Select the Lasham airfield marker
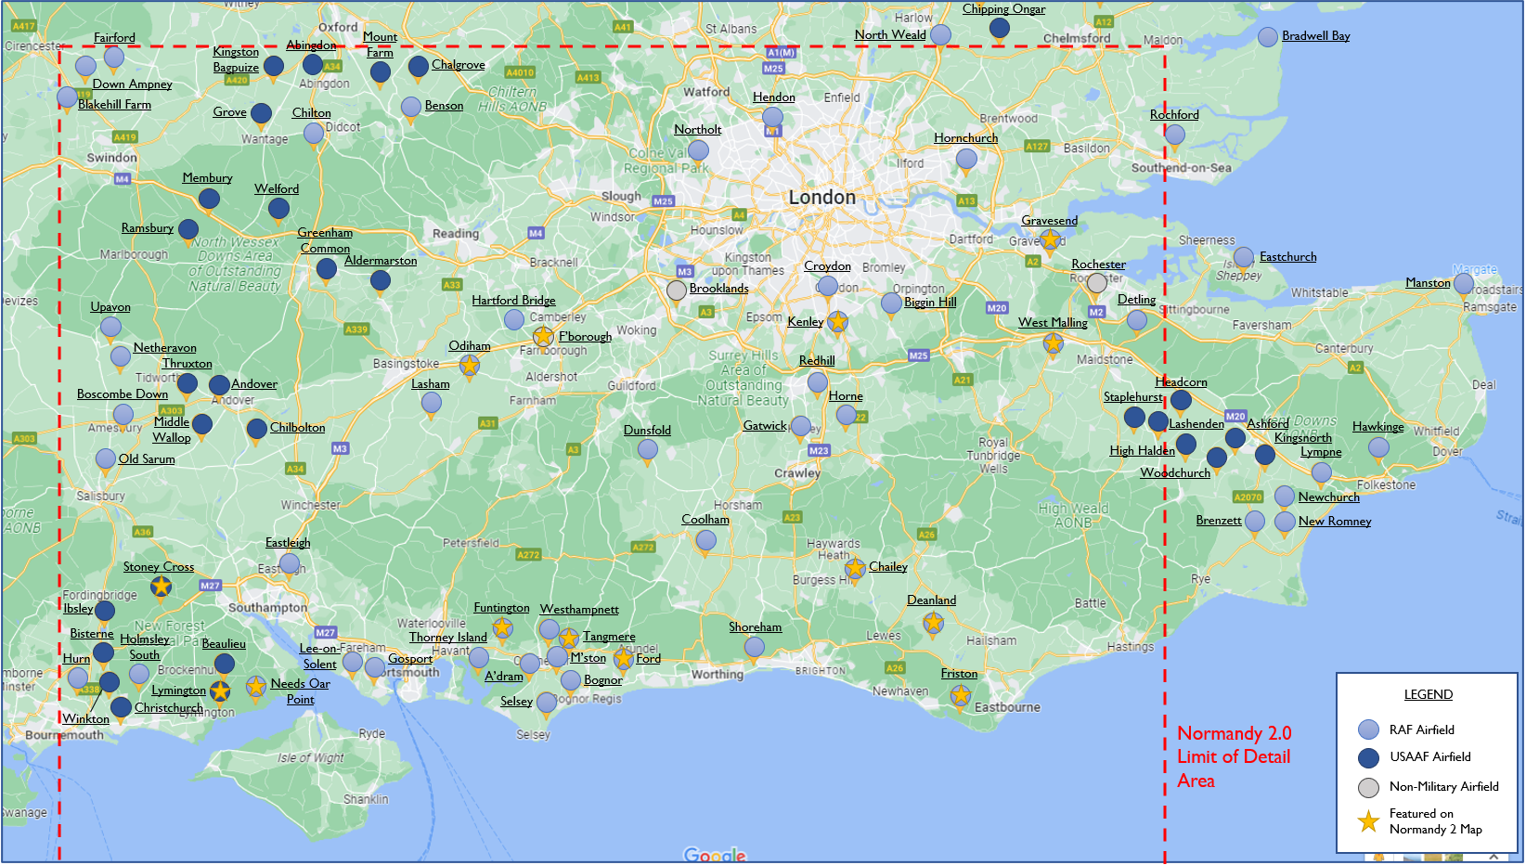 click(x=432, y=403)
